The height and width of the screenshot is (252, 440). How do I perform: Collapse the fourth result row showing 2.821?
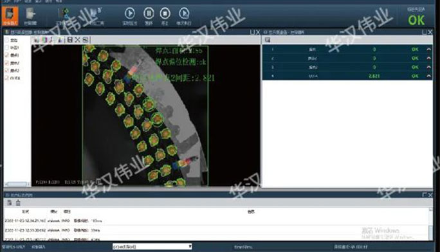tap(428, 76)
